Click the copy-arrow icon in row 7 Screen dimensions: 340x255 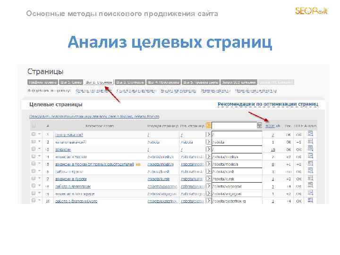pyautogui.click(x=208, y=178)
